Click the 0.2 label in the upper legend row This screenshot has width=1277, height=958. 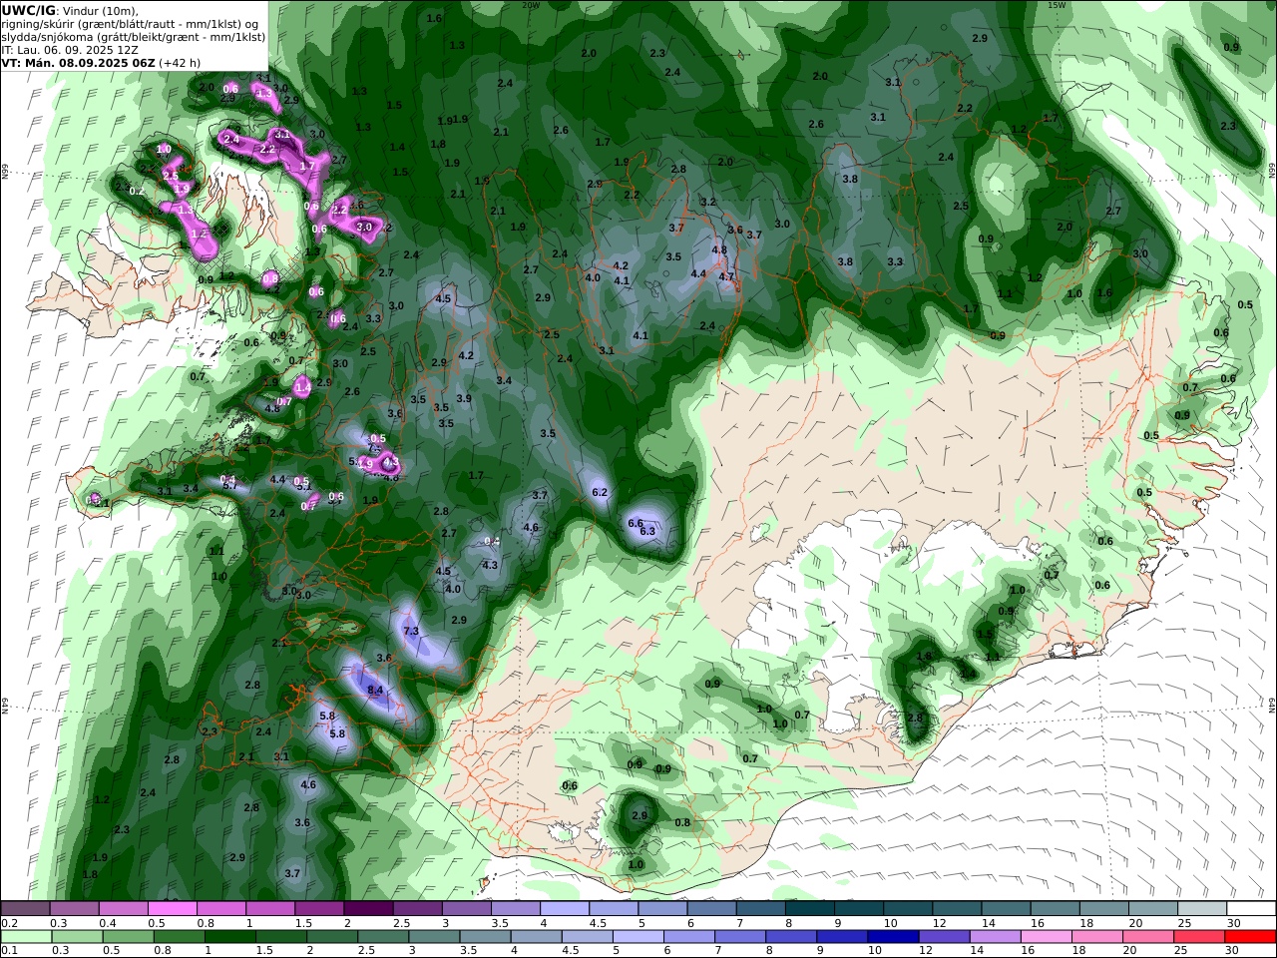pos(9,923)
